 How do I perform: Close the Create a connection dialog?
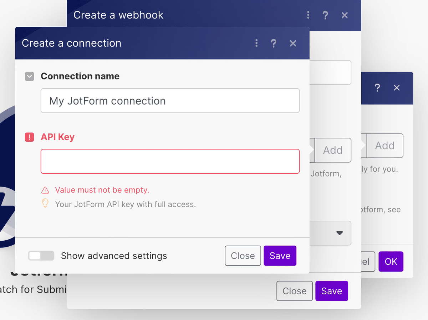[293, 43]
